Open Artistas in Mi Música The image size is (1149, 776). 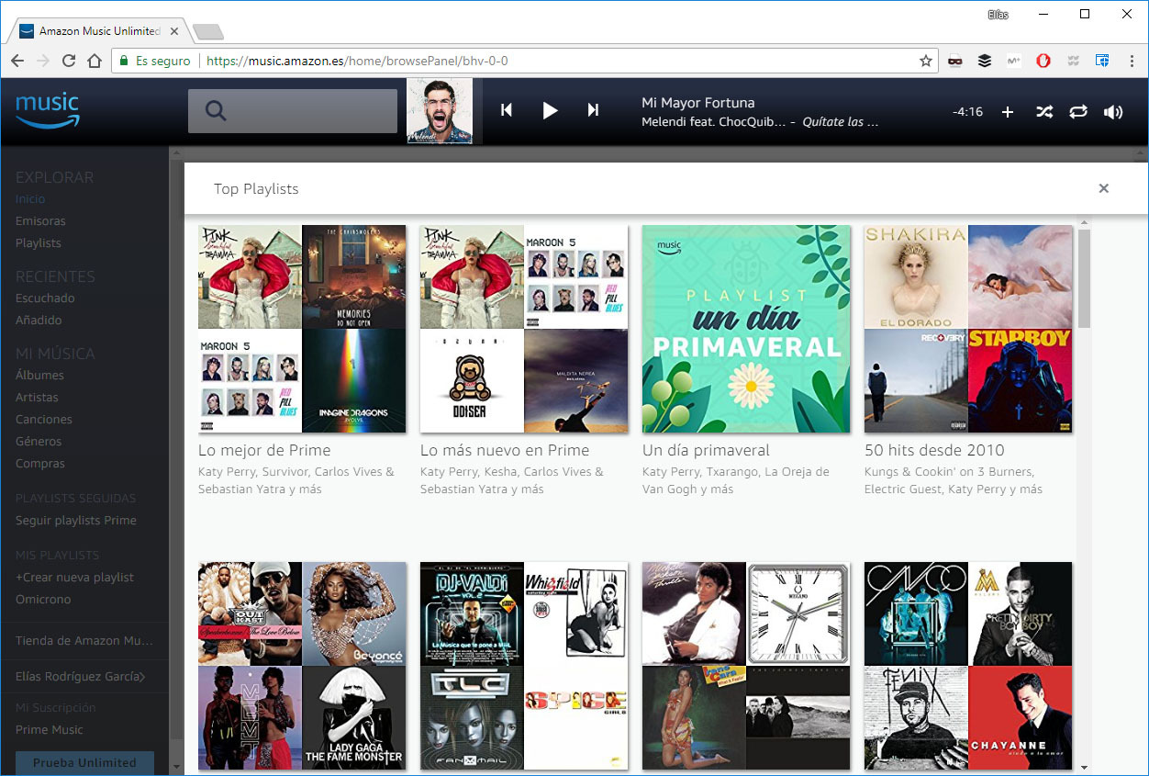click(x=37, y=397)
